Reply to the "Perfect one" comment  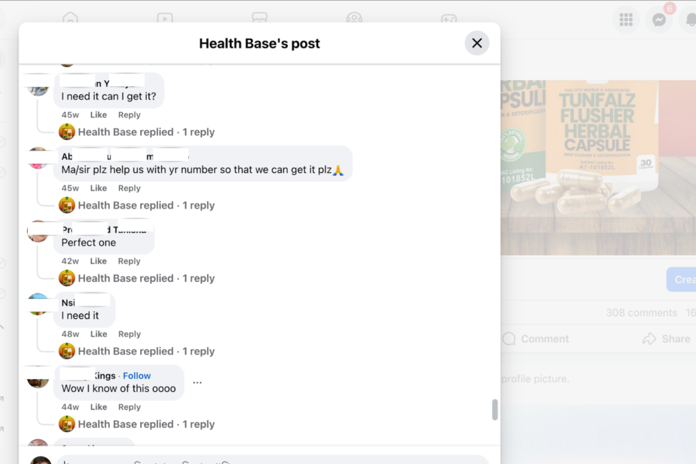[x=129, y=262]
